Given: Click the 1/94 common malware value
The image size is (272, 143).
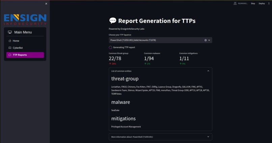Looking at the screenshot, I should [x=149, y=59].
